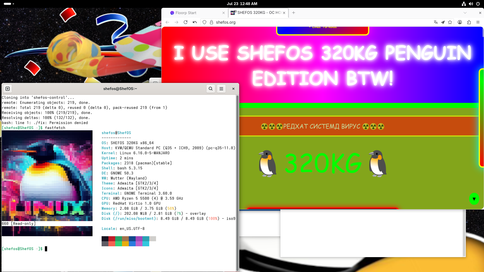Open the extensions puzzle icon
The image size is (484, 272).
469,22
